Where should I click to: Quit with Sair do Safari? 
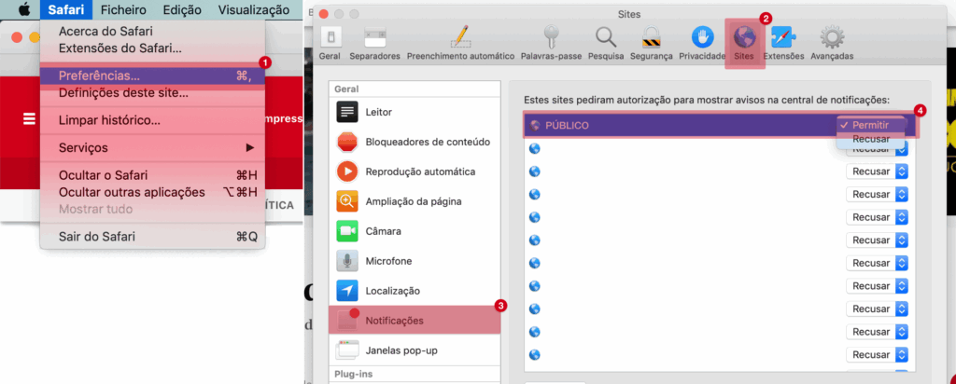tap(153, 237)
